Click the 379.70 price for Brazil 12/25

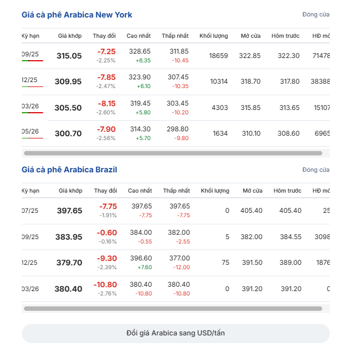pos(69,263)
